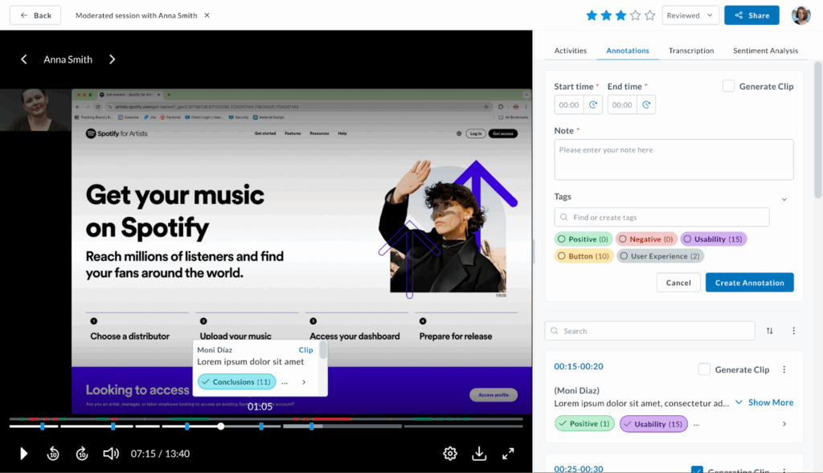
Task: Uncheck Generating Clip on the 00:25-00:30 annotation
Action: [x=698, y=470]
